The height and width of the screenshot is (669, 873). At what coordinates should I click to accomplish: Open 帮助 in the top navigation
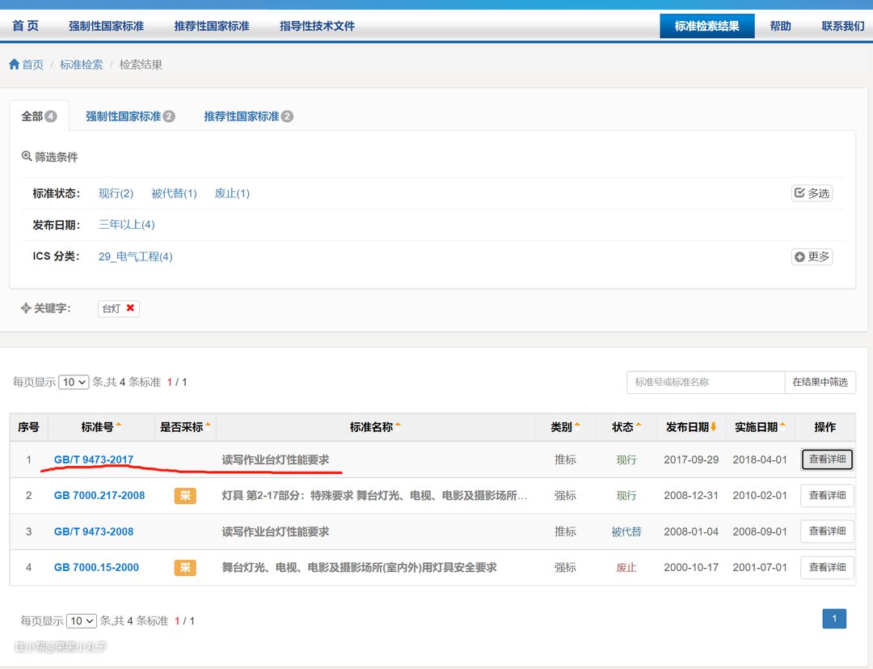(x=780, y=26)
